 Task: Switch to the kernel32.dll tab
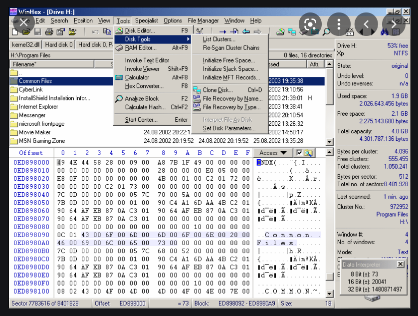26,44
